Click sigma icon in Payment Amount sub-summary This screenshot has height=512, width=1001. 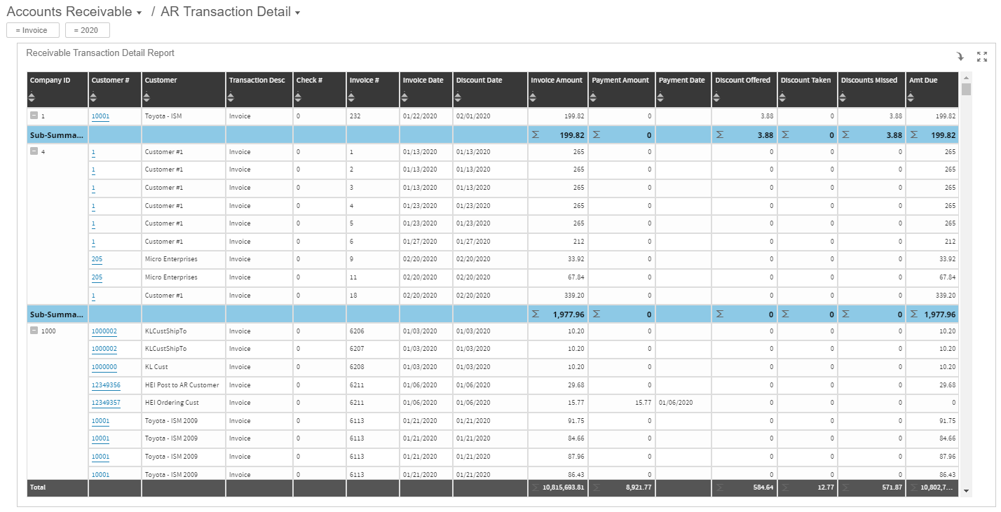[596, 314]
